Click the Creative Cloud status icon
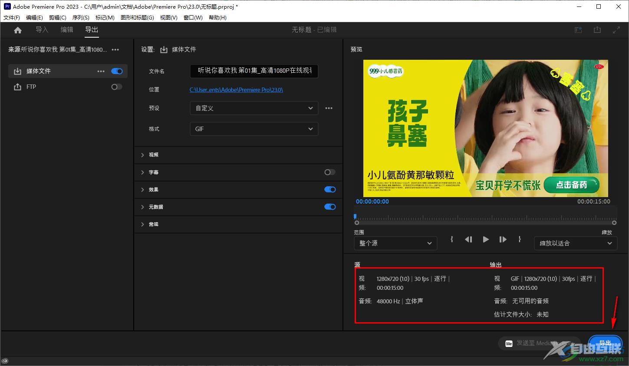629x366 pixels. click(5, 361)
